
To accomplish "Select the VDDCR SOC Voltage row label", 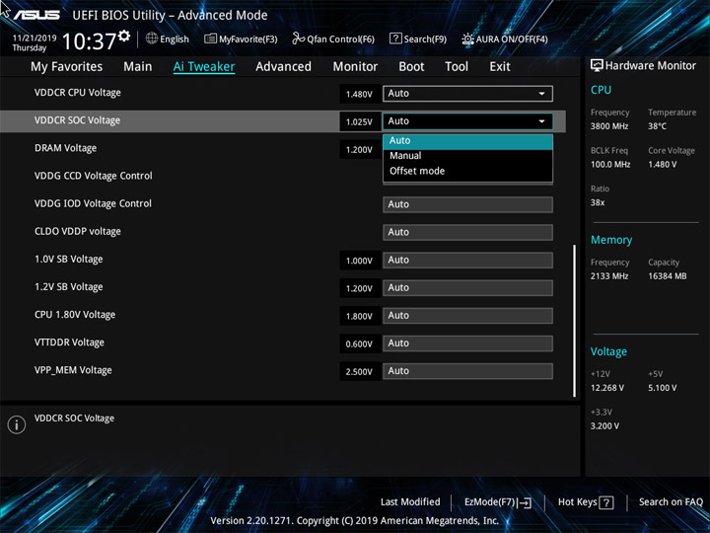I will pos(77,120).
